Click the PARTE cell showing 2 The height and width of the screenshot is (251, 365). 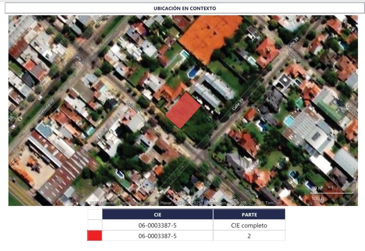[x=249, y=236]
